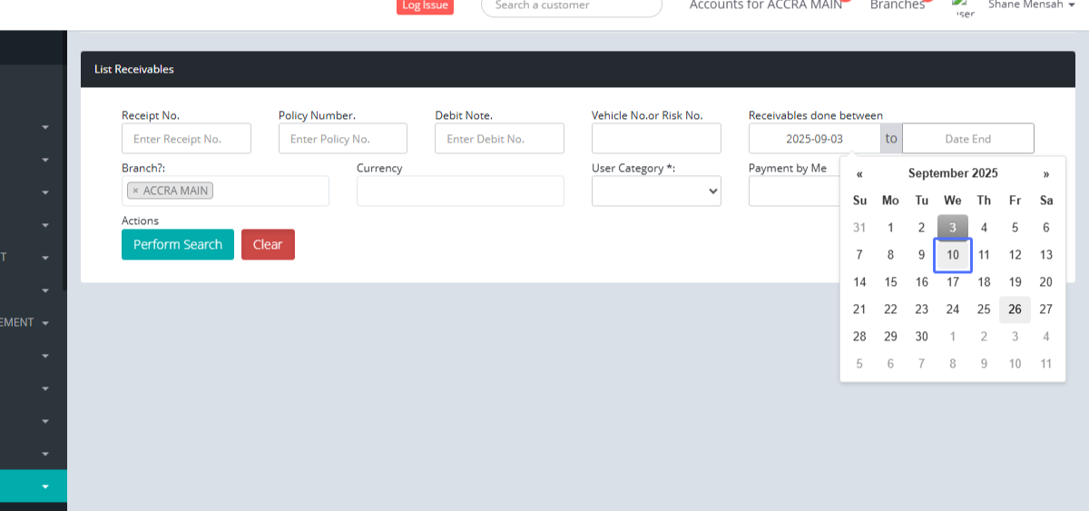Open the User Category dropdown
1089x511 pixels.
tap(656, 191)
